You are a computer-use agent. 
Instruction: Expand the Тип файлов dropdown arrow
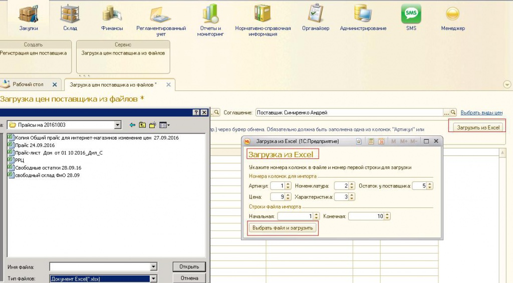(x=153, y=279)
